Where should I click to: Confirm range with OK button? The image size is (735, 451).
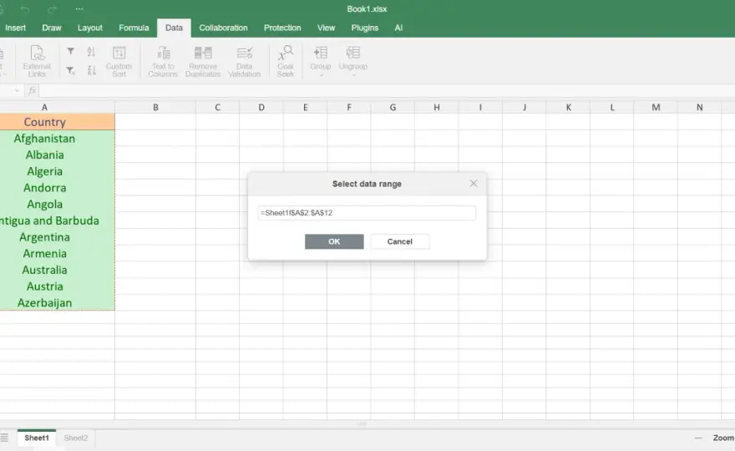pyautogui.click(x=334, y=241)
